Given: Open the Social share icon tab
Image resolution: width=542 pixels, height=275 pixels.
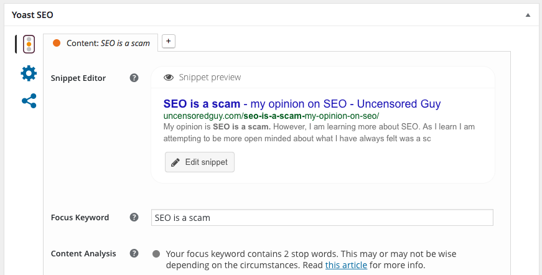Looking at the screenshot, I should pyautogui.click(x=29, y=101).
